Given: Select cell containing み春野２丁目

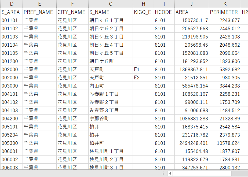Looking at the screenshot, I should point(111,102).
